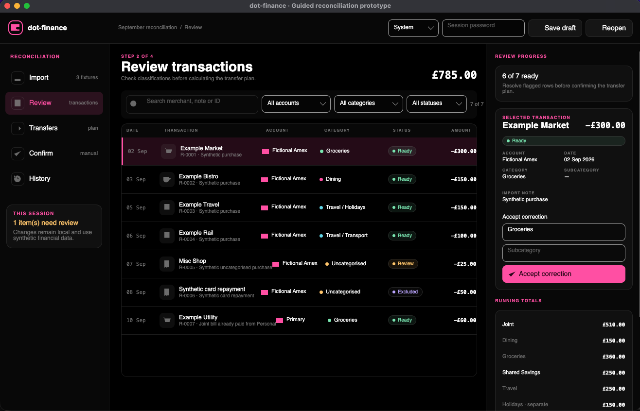Click the Reopen button
Image resolution: width=640 pixels, height=411 pixels.
click(x=609, y=28)
